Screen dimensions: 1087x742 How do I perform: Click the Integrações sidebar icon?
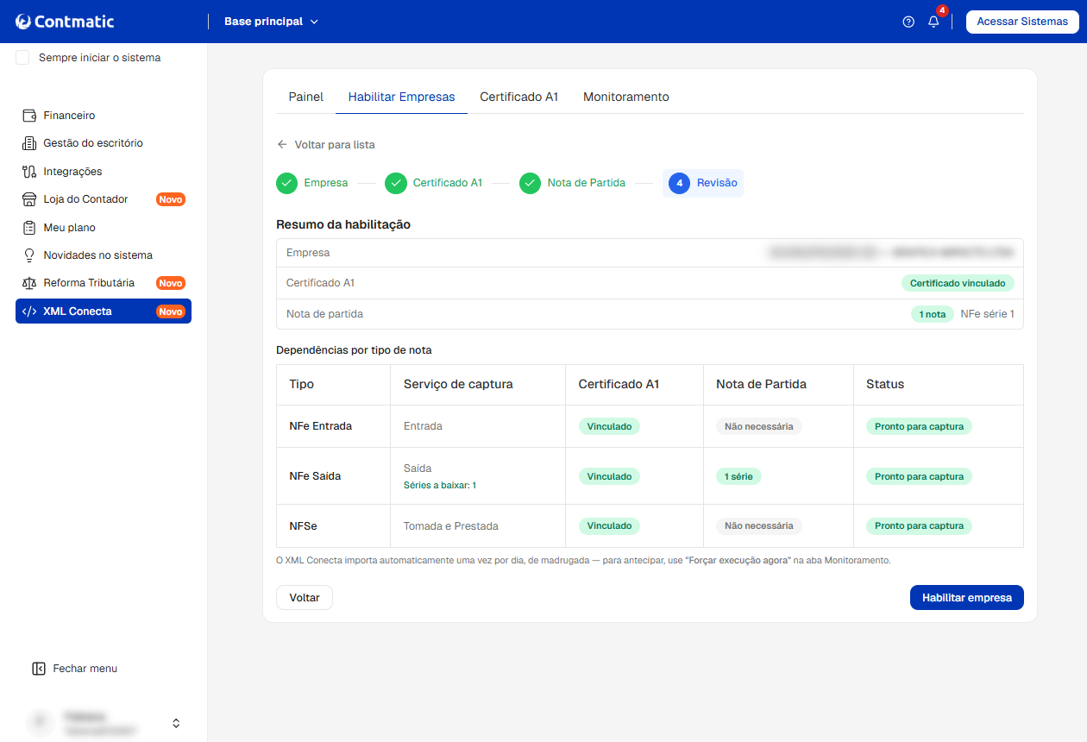(28, 172)
